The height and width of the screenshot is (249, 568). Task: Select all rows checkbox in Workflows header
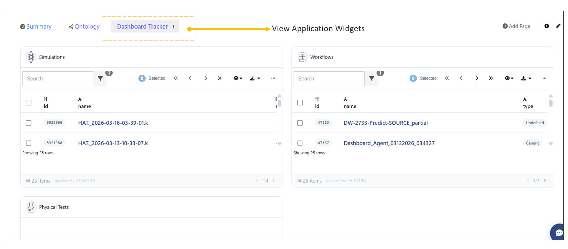point(300,103)
